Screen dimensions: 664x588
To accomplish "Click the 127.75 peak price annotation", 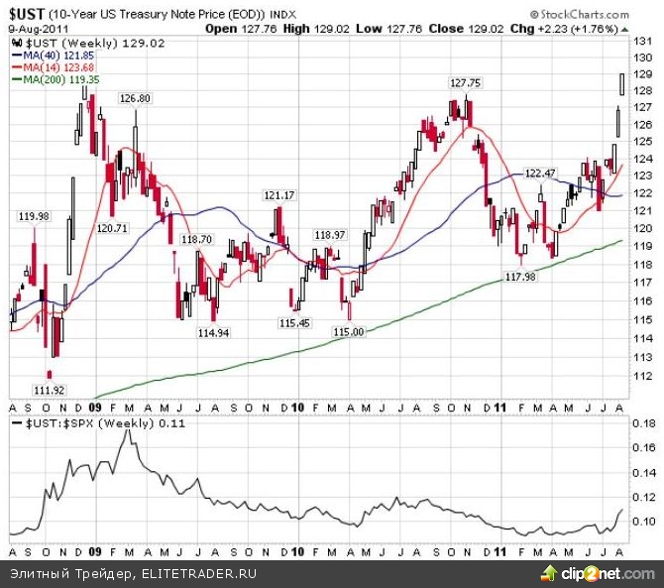I will 465,83.
